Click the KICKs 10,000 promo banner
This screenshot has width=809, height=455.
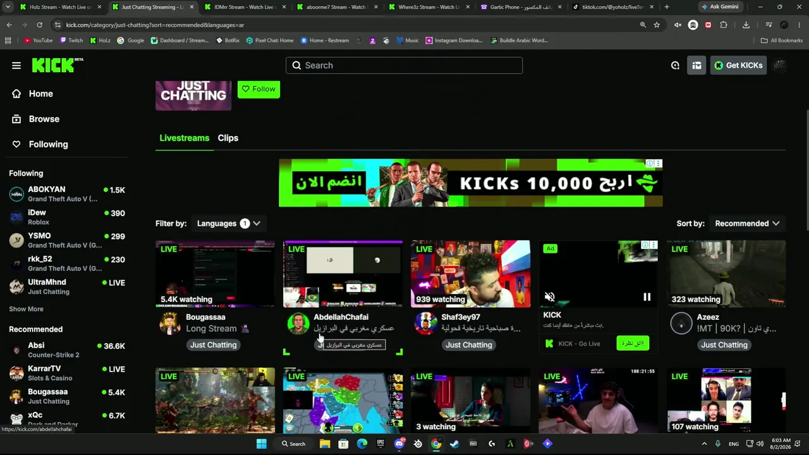pos(470,183)
